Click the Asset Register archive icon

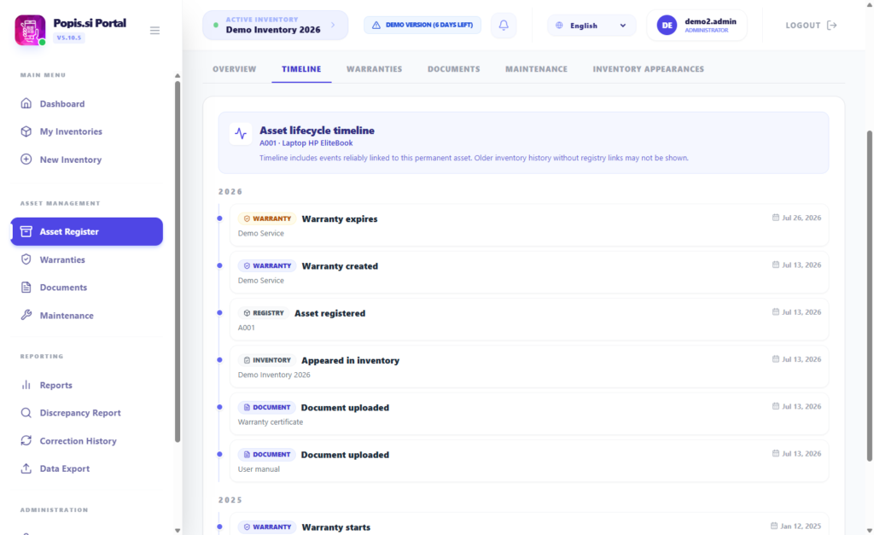[x=26, y=231]
